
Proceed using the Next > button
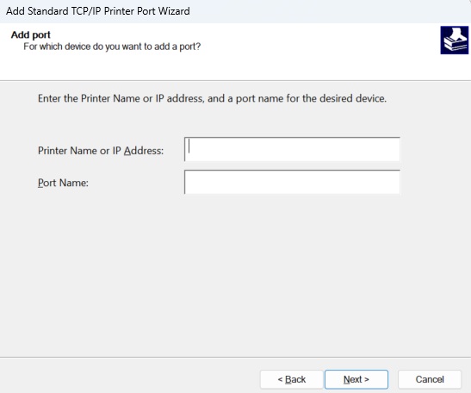click(356, 379)
